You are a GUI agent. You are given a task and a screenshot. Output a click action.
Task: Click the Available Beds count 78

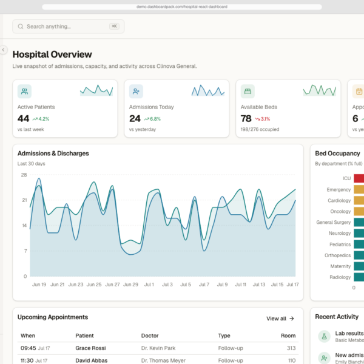246,119
